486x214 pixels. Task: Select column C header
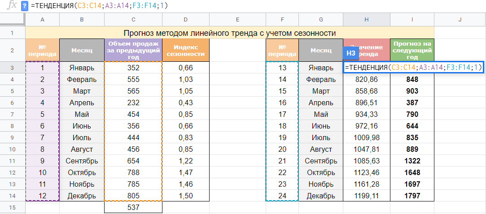click(133, 20)
